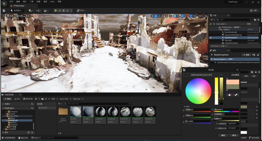The width and height of the screenshot is (262, 141).
Task: Open the 工具 menu
Action: pos(31,2)
